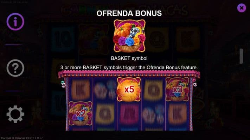
Task: Open the help question mark section
Action: click(15, 68)
